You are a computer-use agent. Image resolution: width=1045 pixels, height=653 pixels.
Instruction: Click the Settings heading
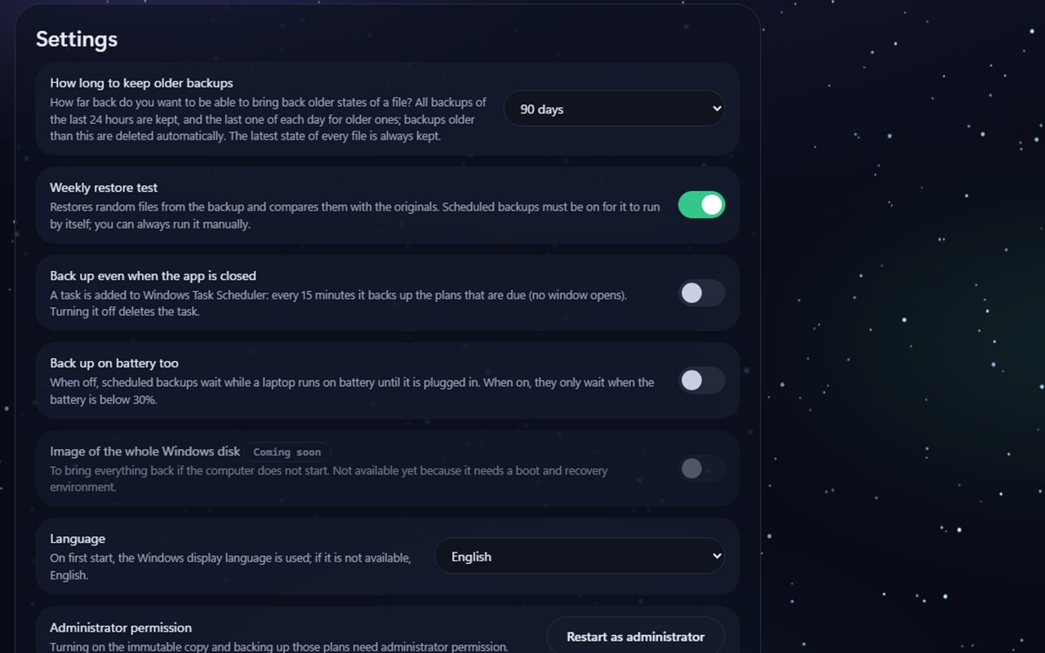click(77, 39)
